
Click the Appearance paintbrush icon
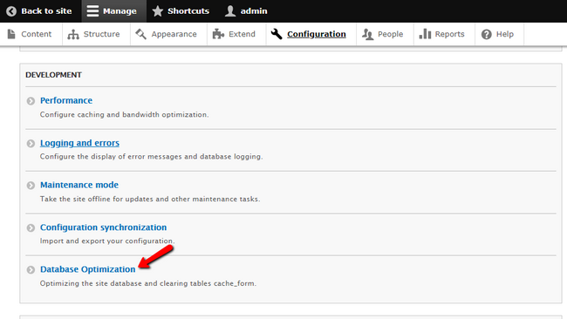pyautogui.click(x=140, y=34)
